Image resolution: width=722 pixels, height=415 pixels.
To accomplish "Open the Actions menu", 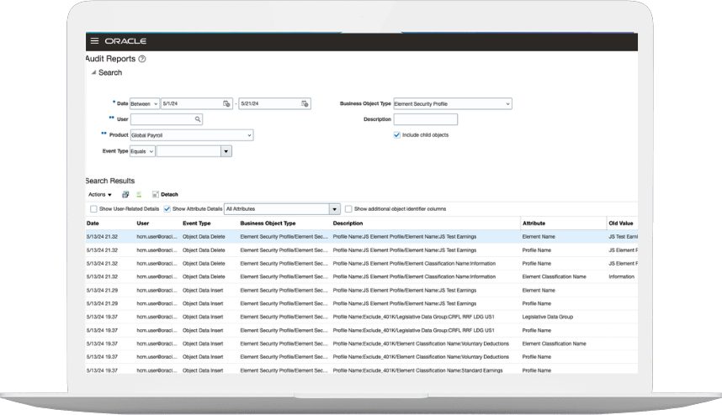I will tap(99, 194).
